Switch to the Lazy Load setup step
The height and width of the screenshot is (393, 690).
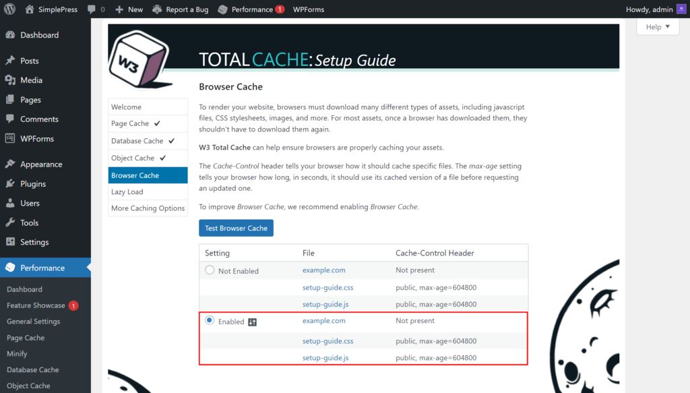(x=127, y=191)
